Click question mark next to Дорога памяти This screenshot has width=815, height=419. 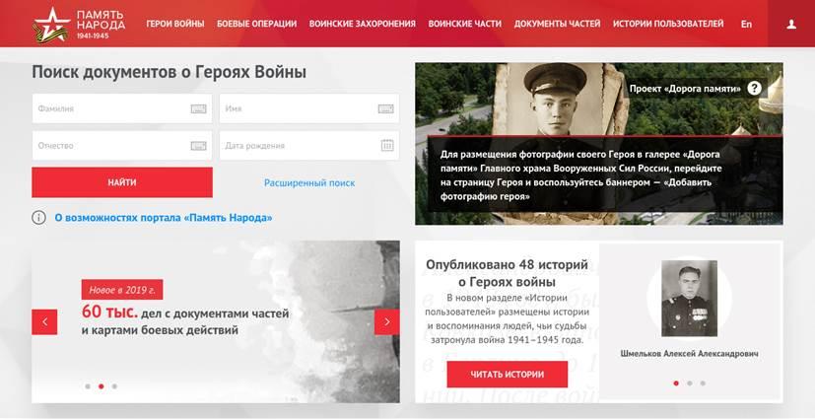(754, 89)
